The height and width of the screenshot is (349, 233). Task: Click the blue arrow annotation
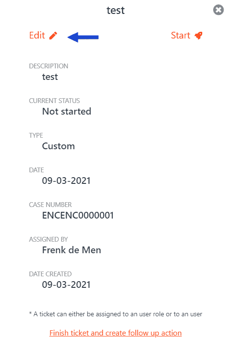point(83,37)
